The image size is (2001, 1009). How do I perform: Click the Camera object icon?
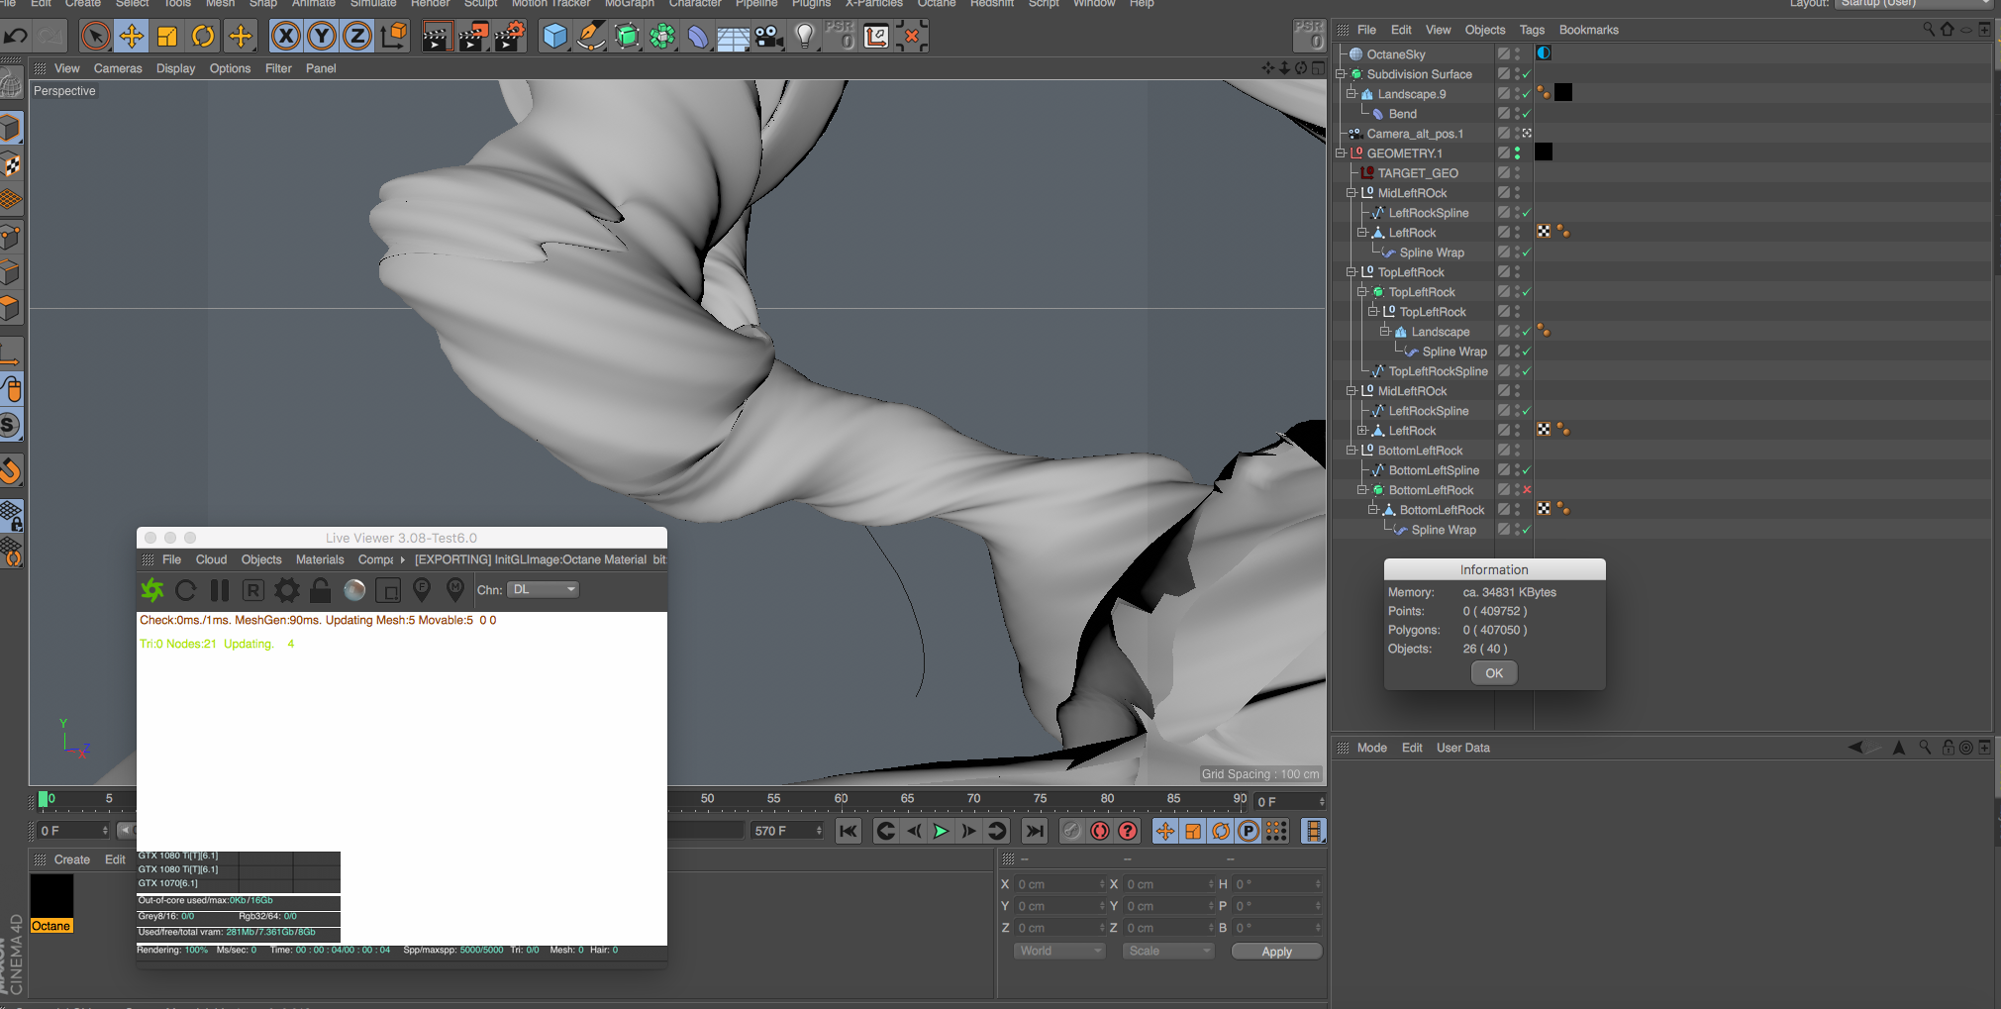[x=768, y=37]
